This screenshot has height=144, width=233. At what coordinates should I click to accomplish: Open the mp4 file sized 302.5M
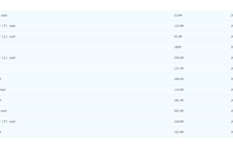(x=3, y=111)
